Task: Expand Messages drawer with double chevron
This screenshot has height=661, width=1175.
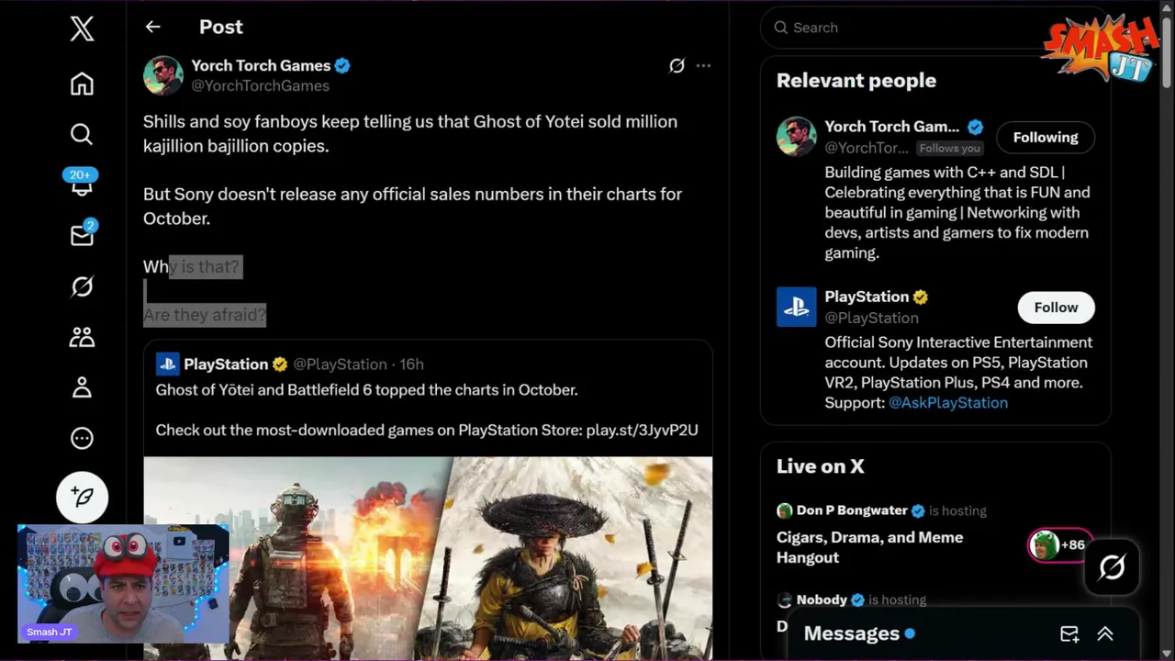Action: 1105,633
